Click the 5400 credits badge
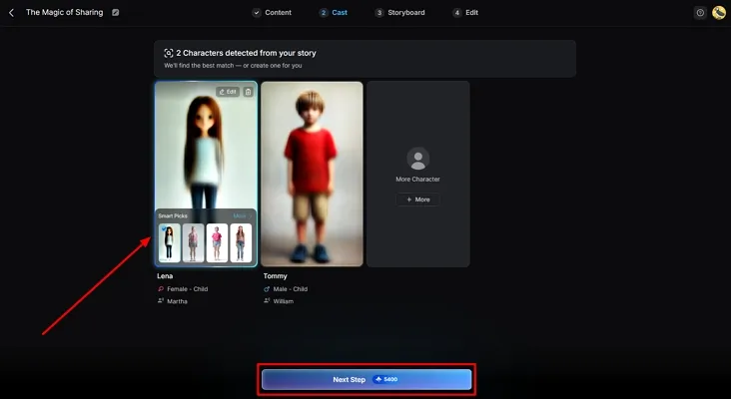Viewport: 731px width, 399px height. pyautogui.click(x=386, y=379)
